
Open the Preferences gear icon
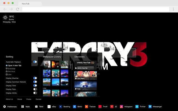point(4,107)
